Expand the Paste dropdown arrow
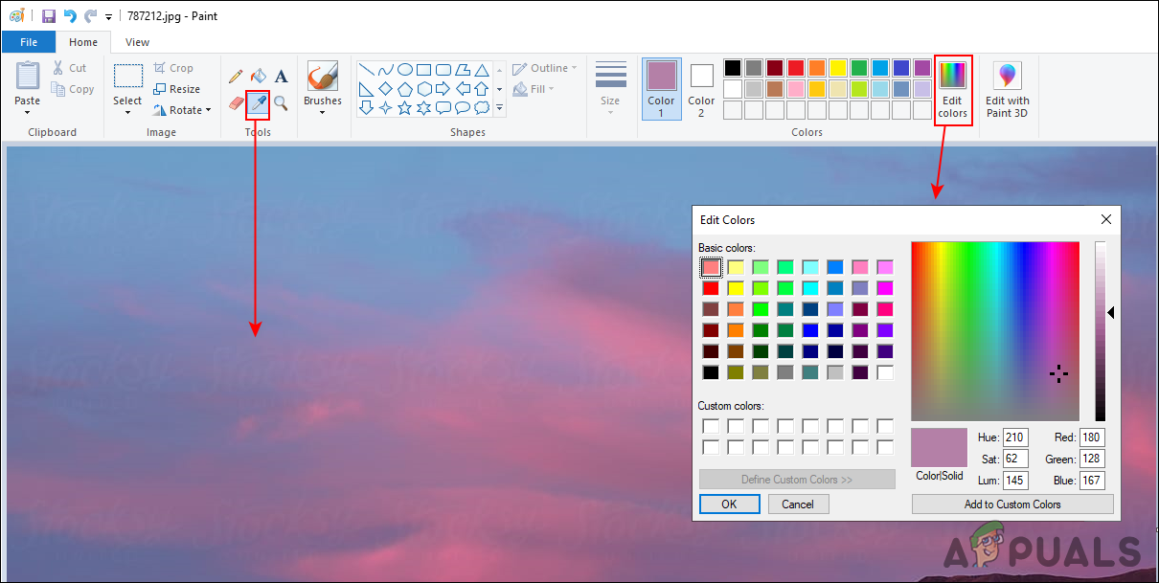Screen dimensions: 1159x583 [x=28, y=112]
